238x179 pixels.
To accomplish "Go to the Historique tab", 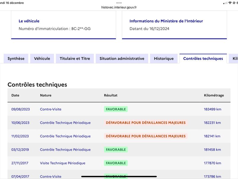I will click(164, 58).
